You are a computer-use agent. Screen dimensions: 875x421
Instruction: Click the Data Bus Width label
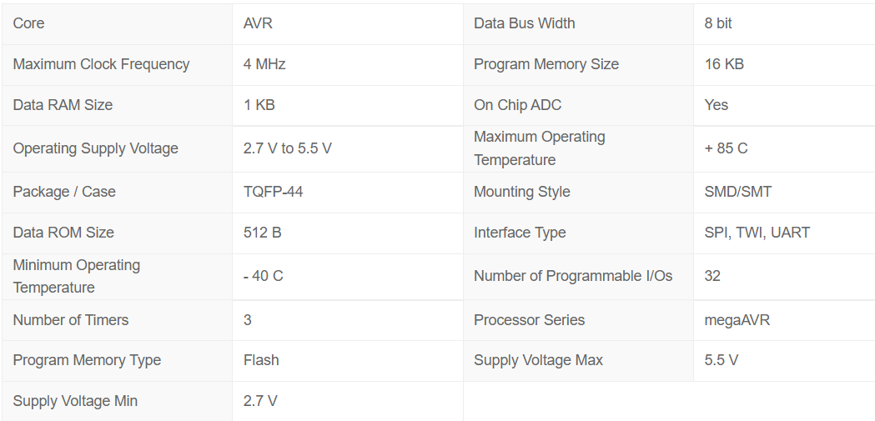(x=524, y=23)
